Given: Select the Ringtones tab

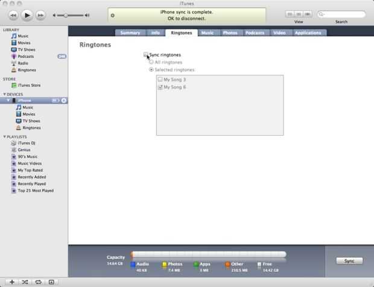Looking at the screenshot, I should [182, 33].
